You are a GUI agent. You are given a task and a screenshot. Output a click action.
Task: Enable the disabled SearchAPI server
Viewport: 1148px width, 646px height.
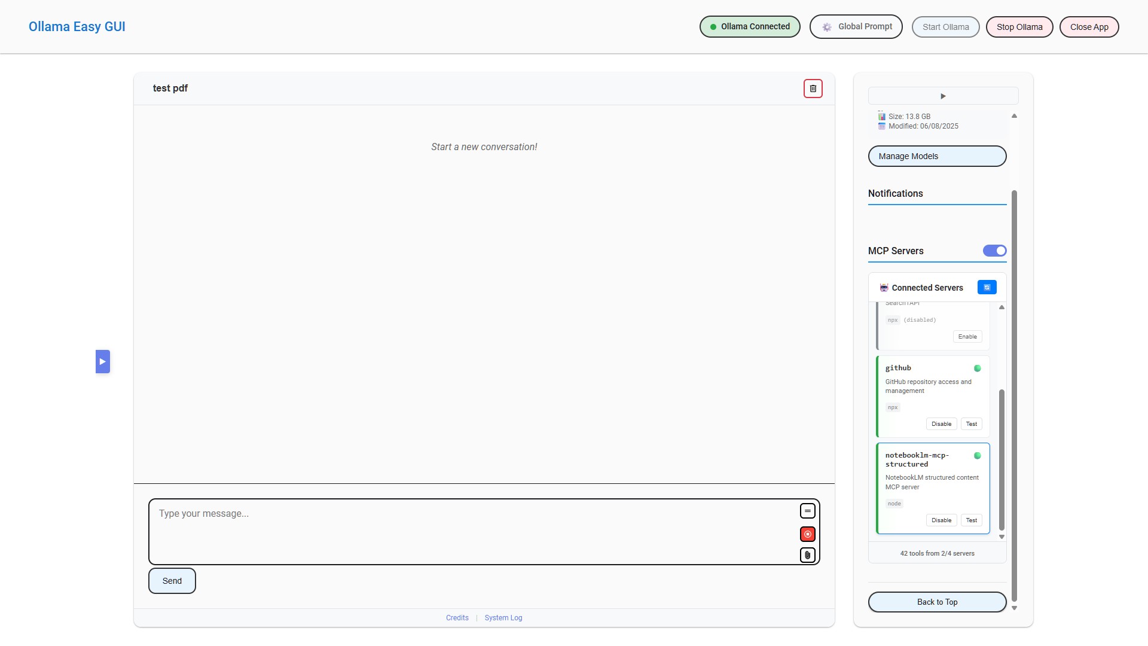coord(967,337)
